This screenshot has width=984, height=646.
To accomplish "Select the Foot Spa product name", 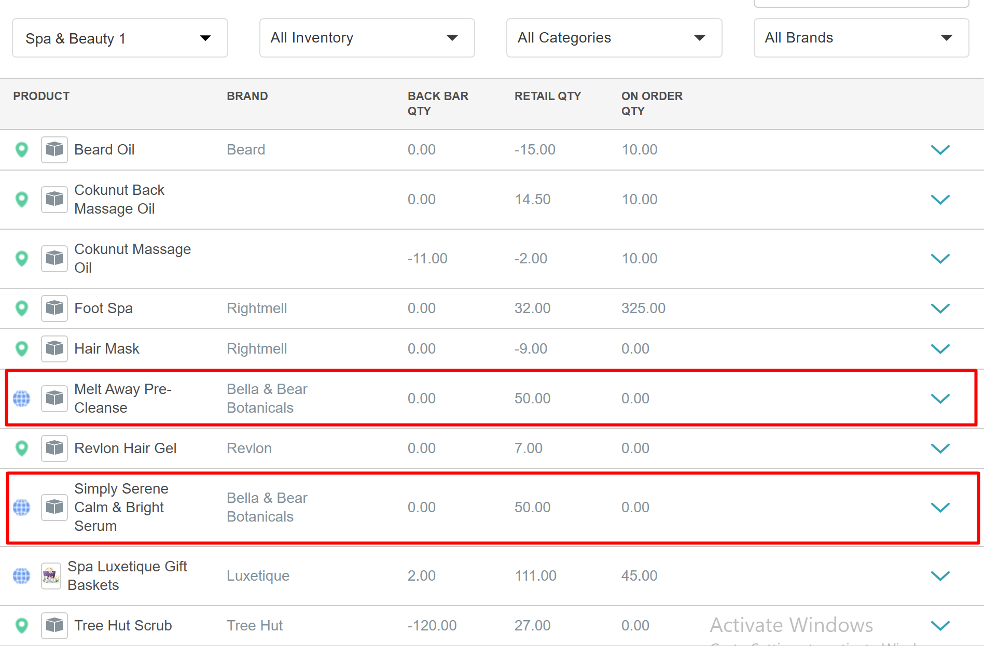I will click(103, 308).
